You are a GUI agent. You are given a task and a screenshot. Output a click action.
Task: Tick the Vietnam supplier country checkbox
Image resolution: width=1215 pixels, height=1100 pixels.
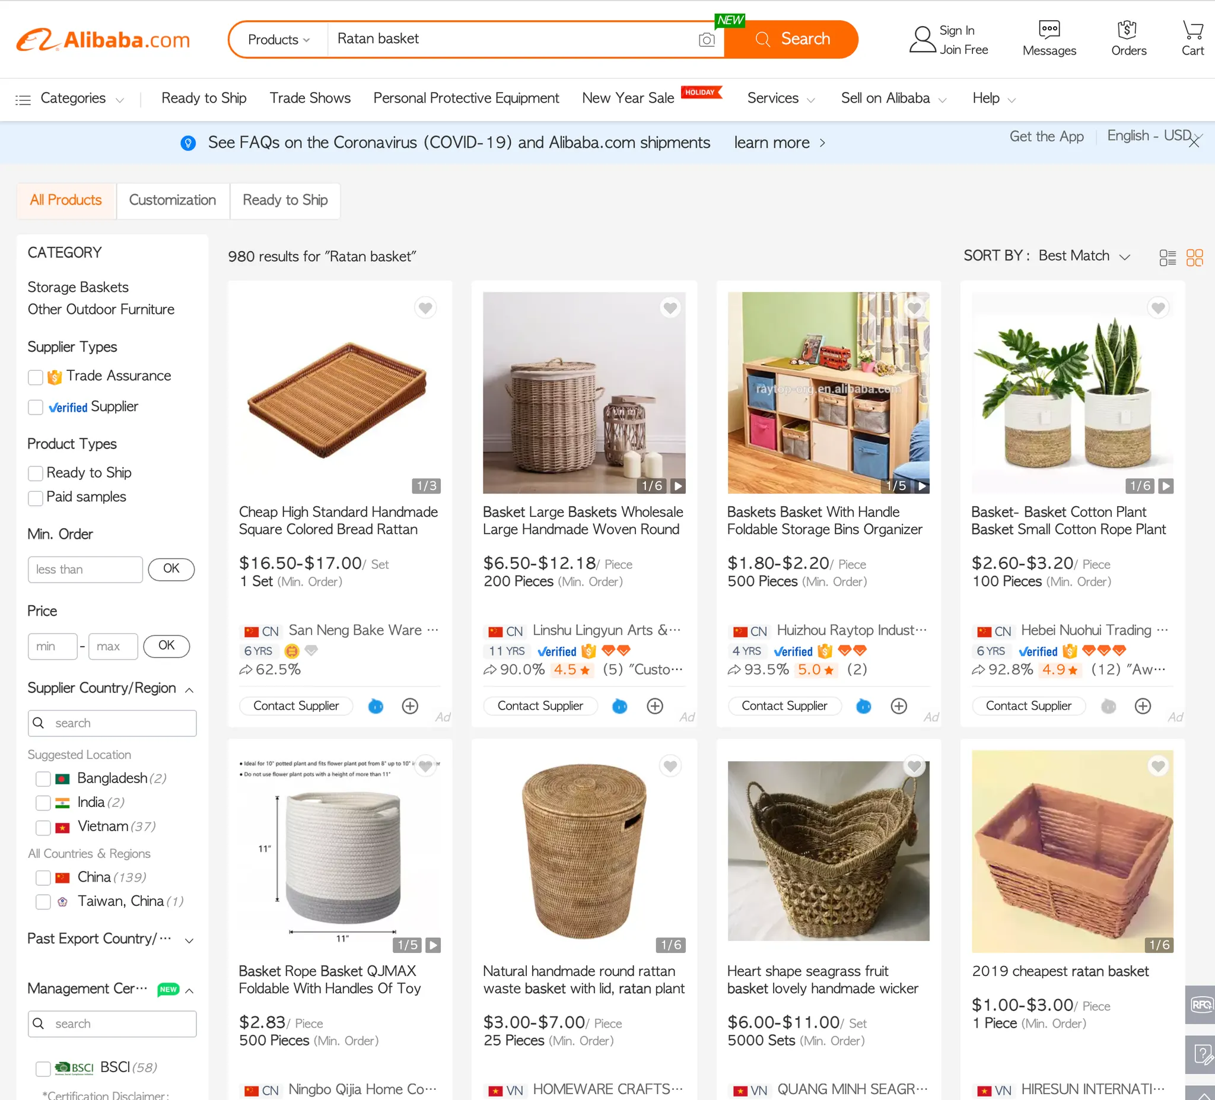[43, 828]
